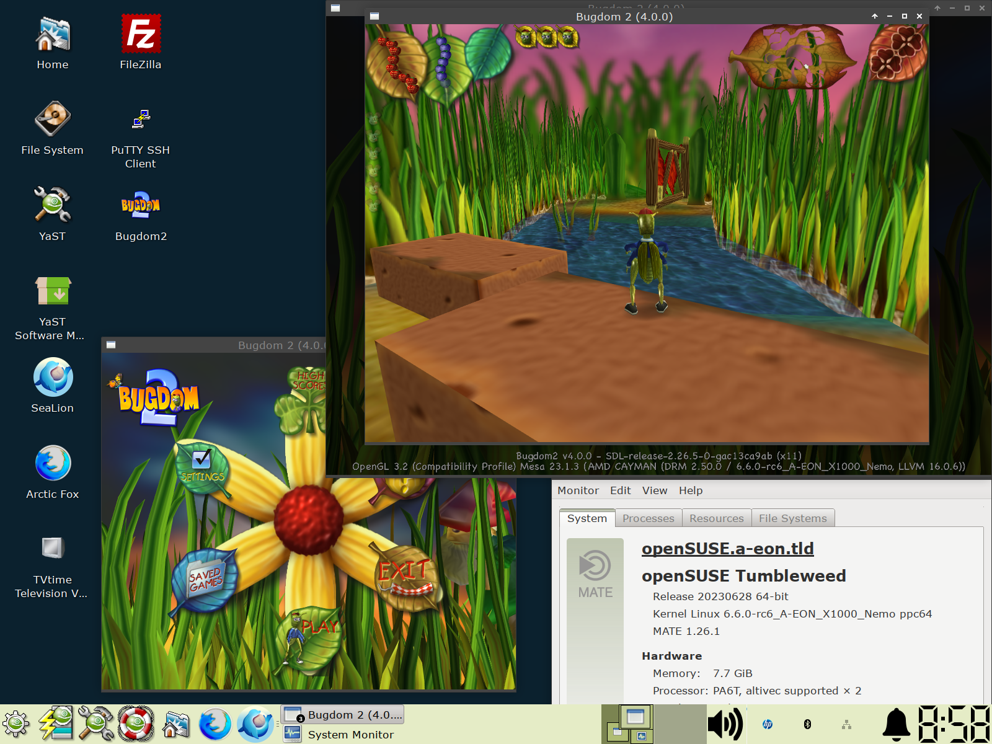This screenshot has width=992, height=744.
Task: Open the lifebuoy help launcher in panel
Action: [136, 724]
